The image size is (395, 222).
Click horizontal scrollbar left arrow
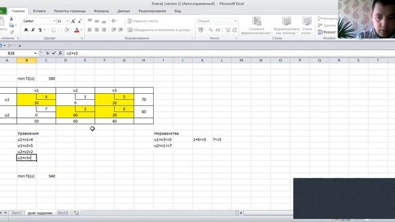(241, 213)
